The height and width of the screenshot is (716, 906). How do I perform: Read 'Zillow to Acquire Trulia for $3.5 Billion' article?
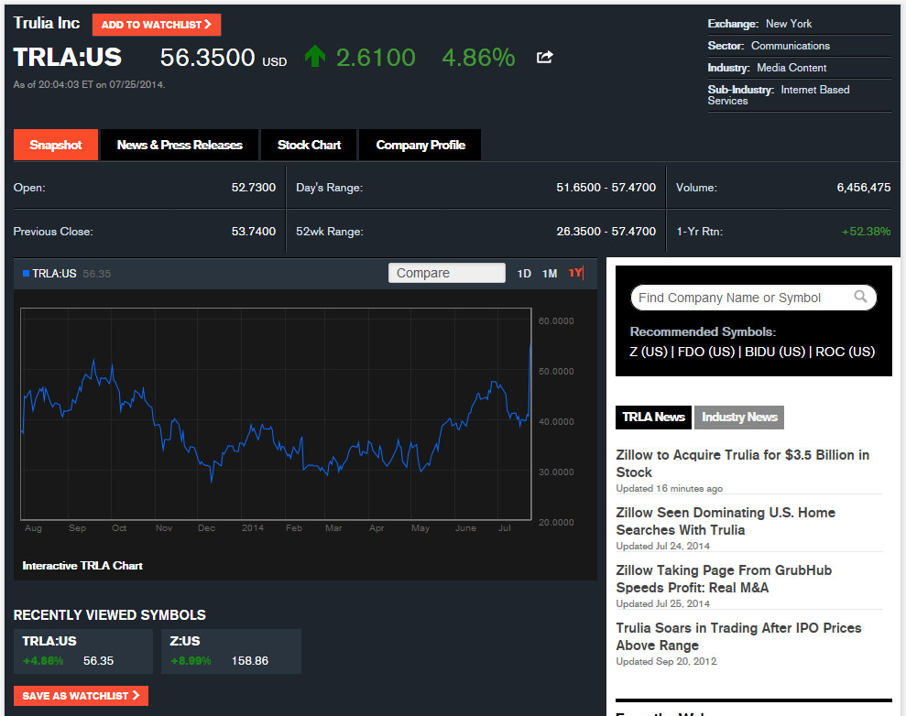click(x=743, y=463)
